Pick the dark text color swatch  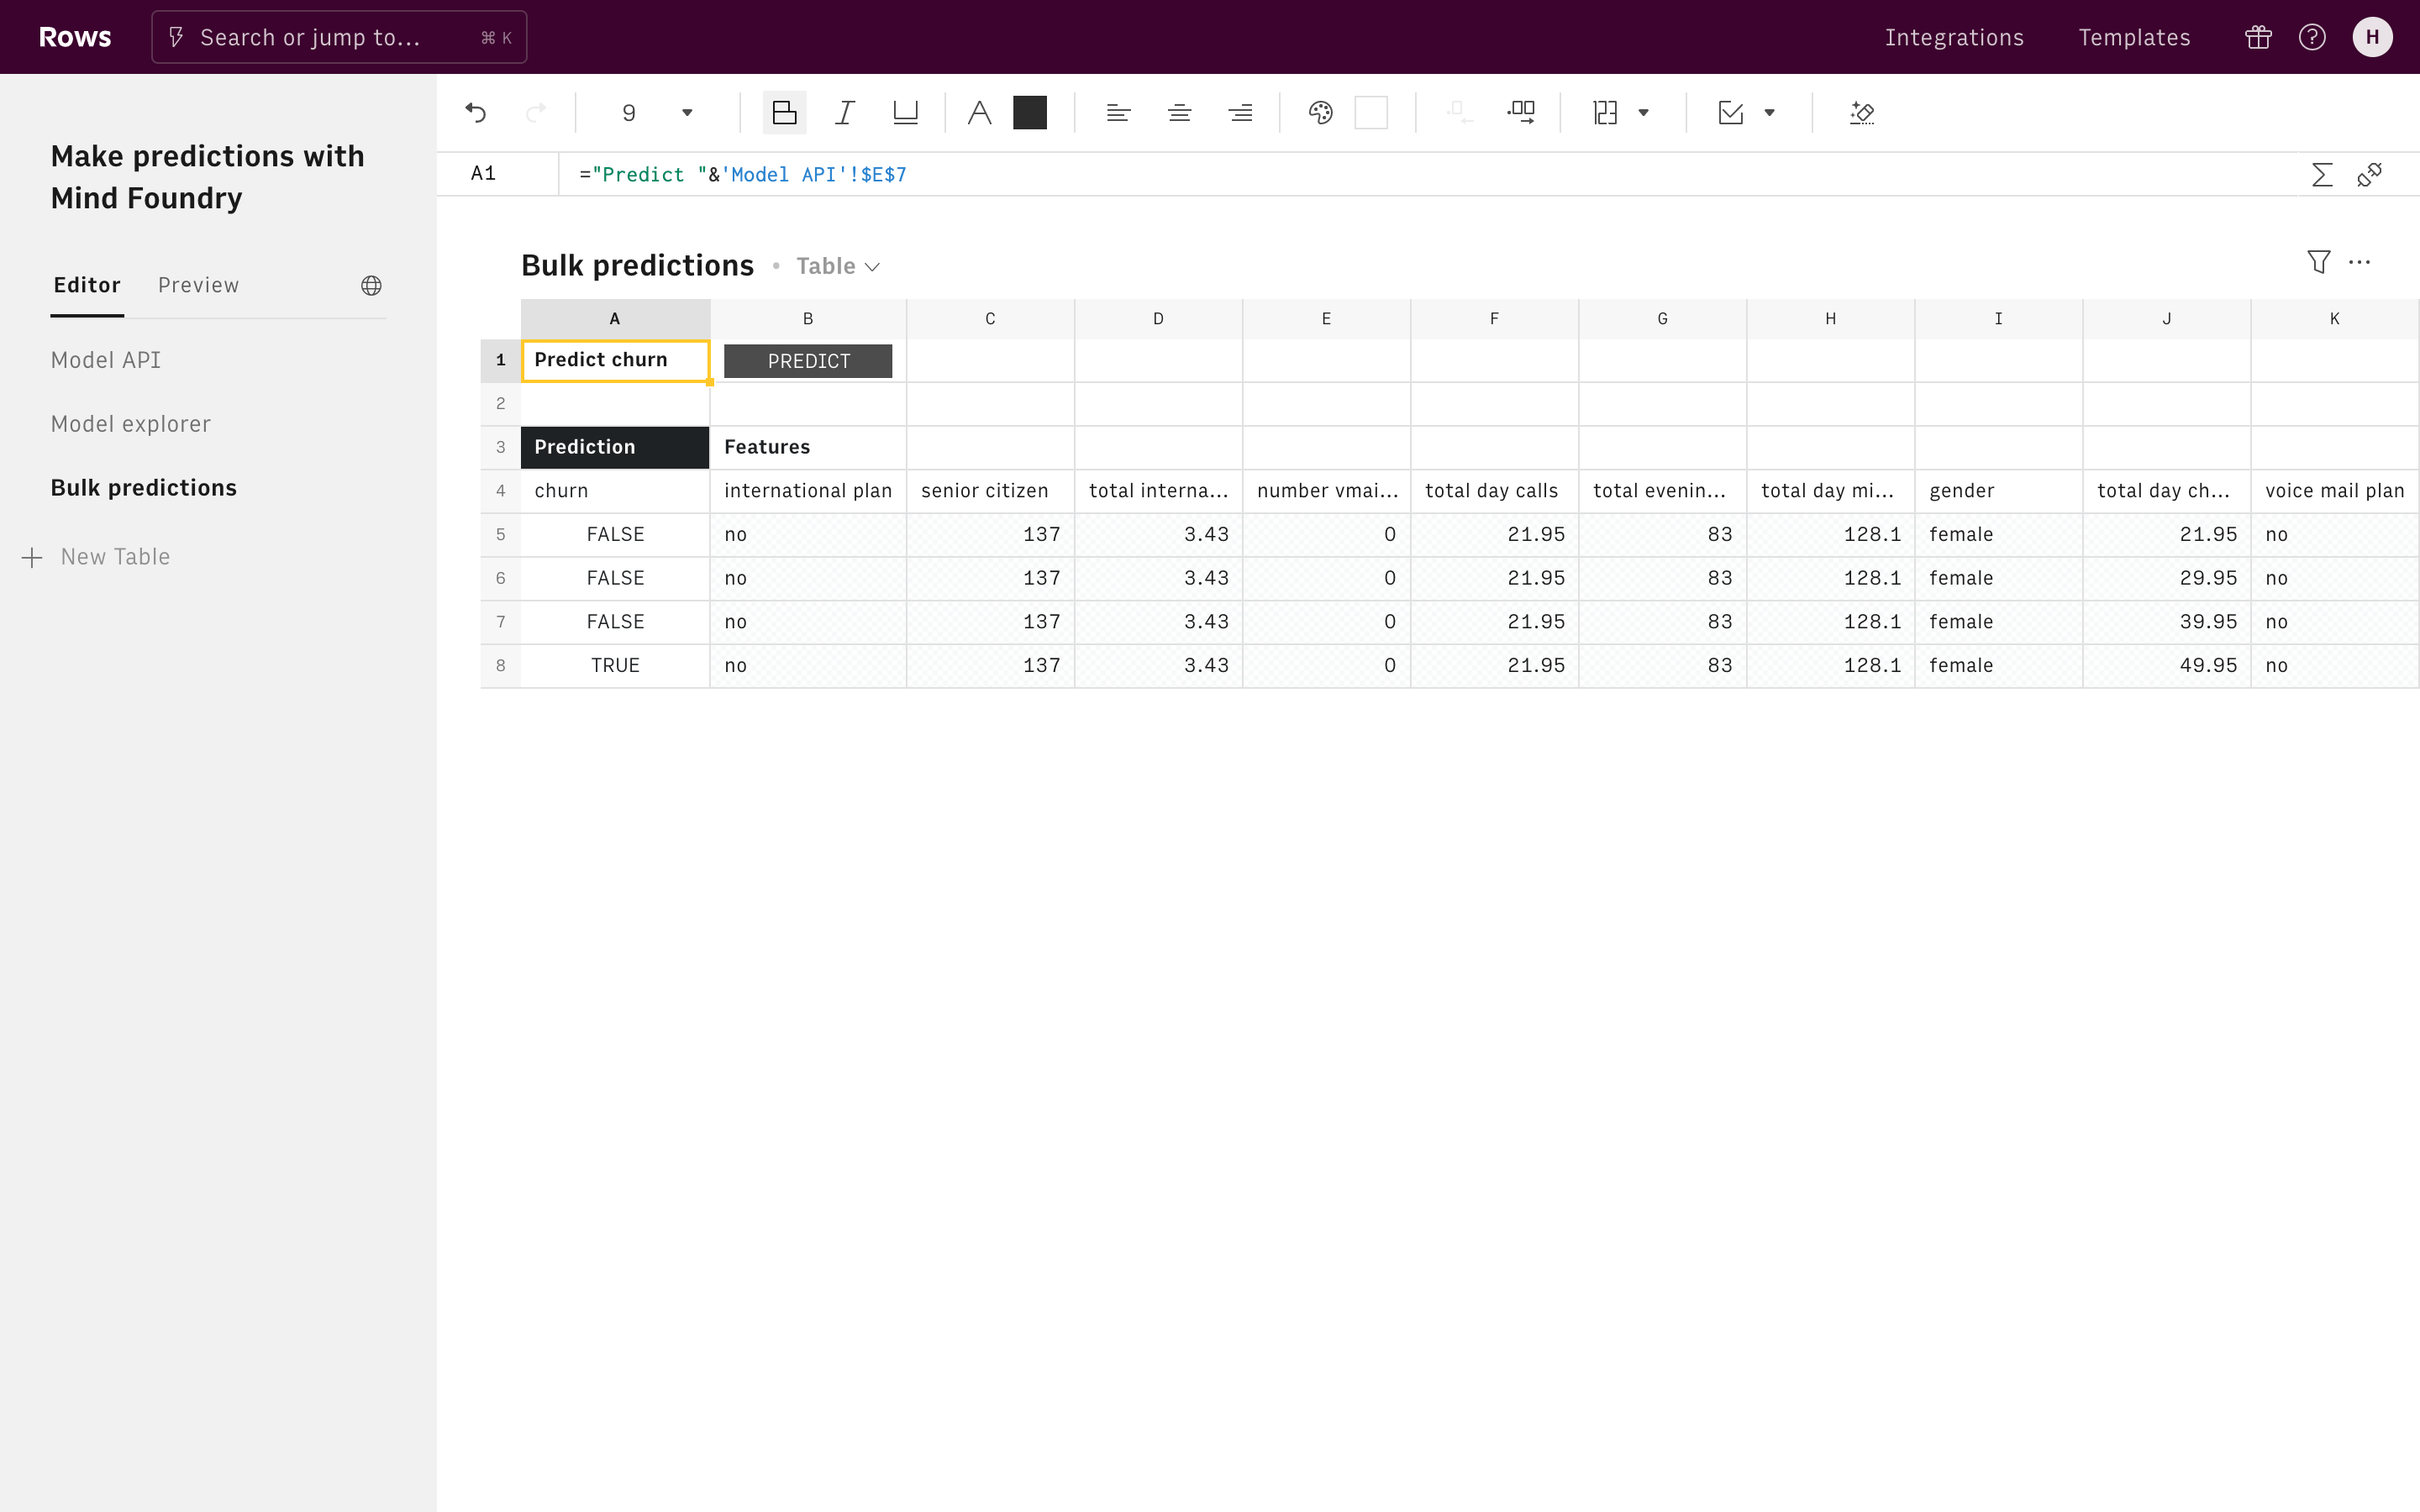1030,113
